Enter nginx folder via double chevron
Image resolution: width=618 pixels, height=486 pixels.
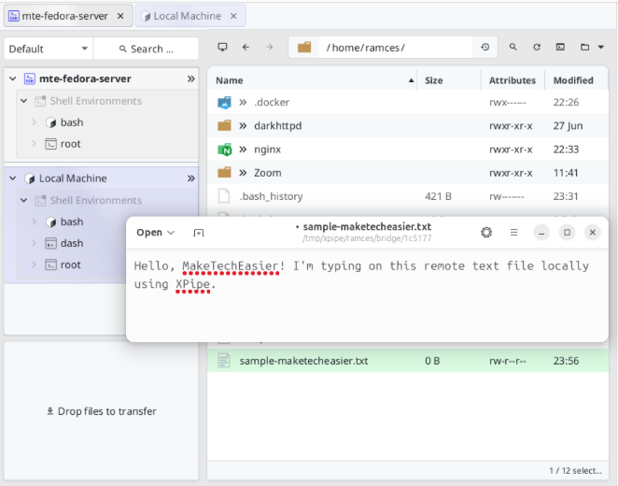pyautogui.click(x=243, y=150)
